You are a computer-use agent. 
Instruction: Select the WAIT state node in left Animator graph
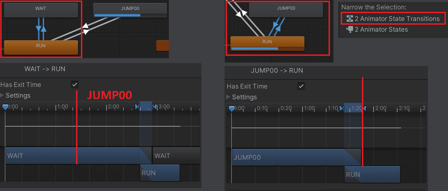click(41, 10)
